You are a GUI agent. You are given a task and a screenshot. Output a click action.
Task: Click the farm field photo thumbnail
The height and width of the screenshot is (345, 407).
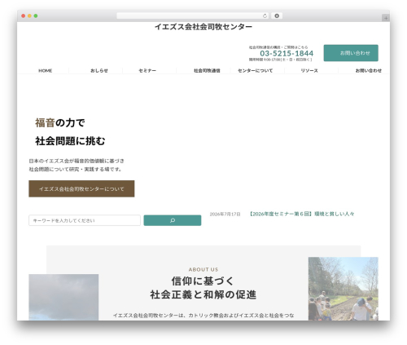point(344,289)
